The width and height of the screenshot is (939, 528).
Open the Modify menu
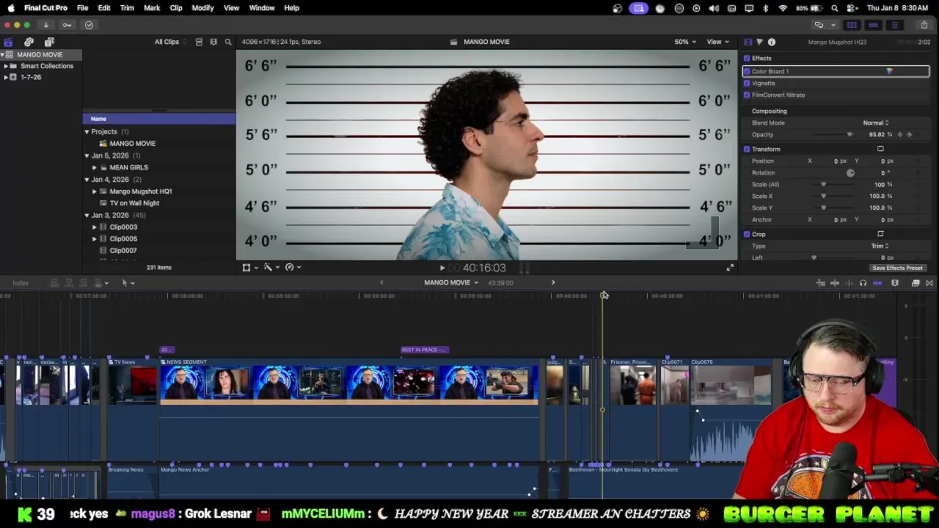click(202, 8)
